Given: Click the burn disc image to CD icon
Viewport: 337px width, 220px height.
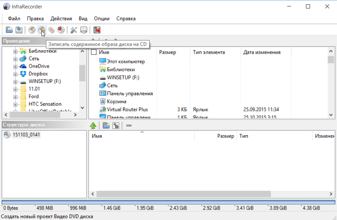Looking at the screenshot, I should [42, 30].
